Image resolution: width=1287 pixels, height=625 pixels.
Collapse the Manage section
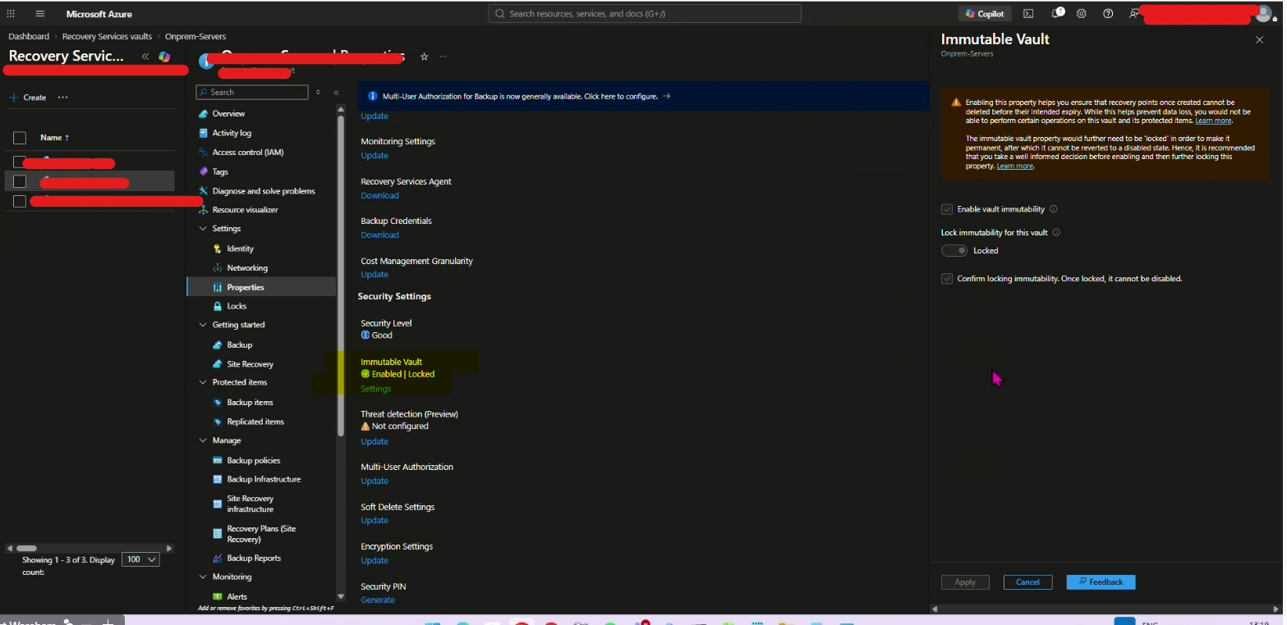(204, 440)
